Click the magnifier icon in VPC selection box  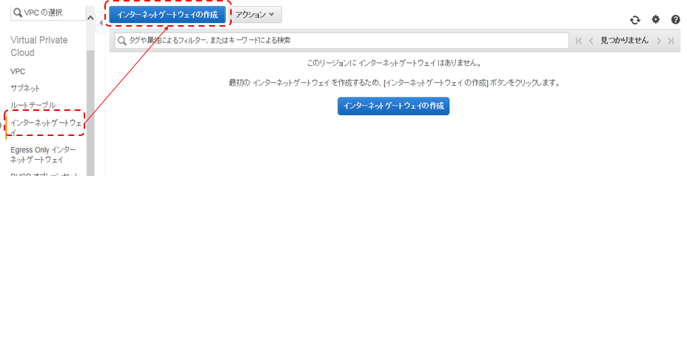coord(18,13)
